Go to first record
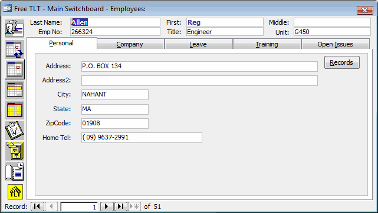 (37, 207)
